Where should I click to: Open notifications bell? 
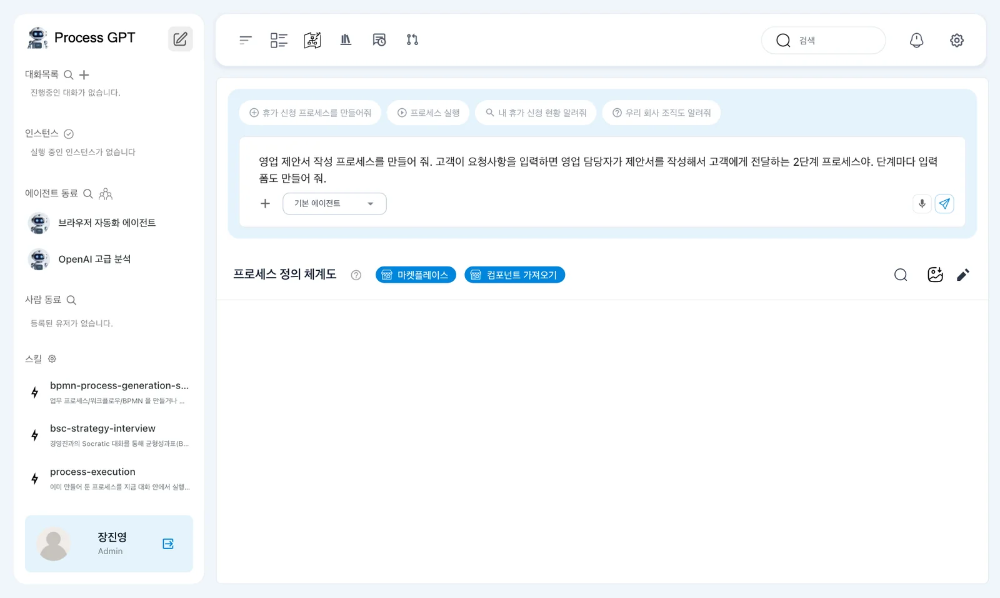click(916, 40)
